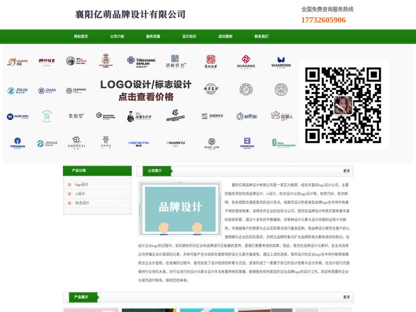Click the 清畅时光 logo in the banner
The image size is (416, 312).
[176, 62]
